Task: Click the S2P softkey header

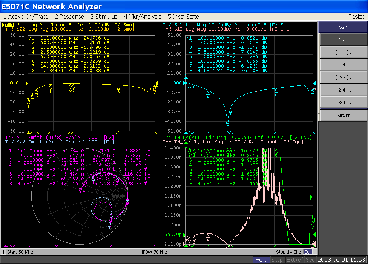Action: 343,27
